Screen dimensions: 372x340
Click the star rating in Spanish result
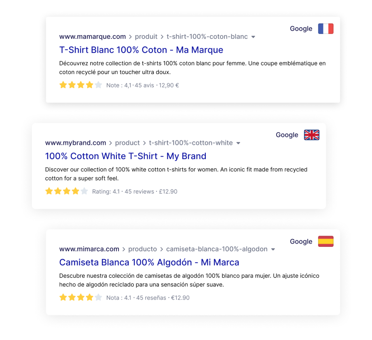(x=80, y=297)
